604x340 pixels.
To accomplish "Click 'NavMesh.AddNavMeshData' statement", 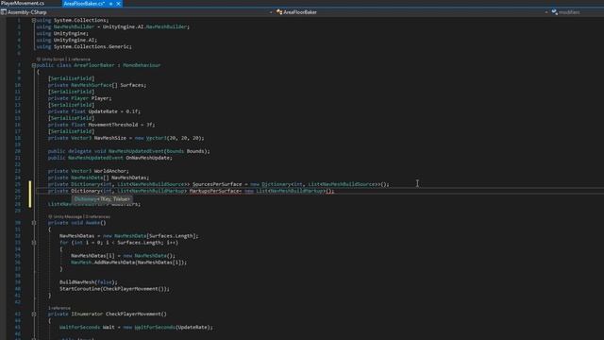I will click(x=128, y=263).
